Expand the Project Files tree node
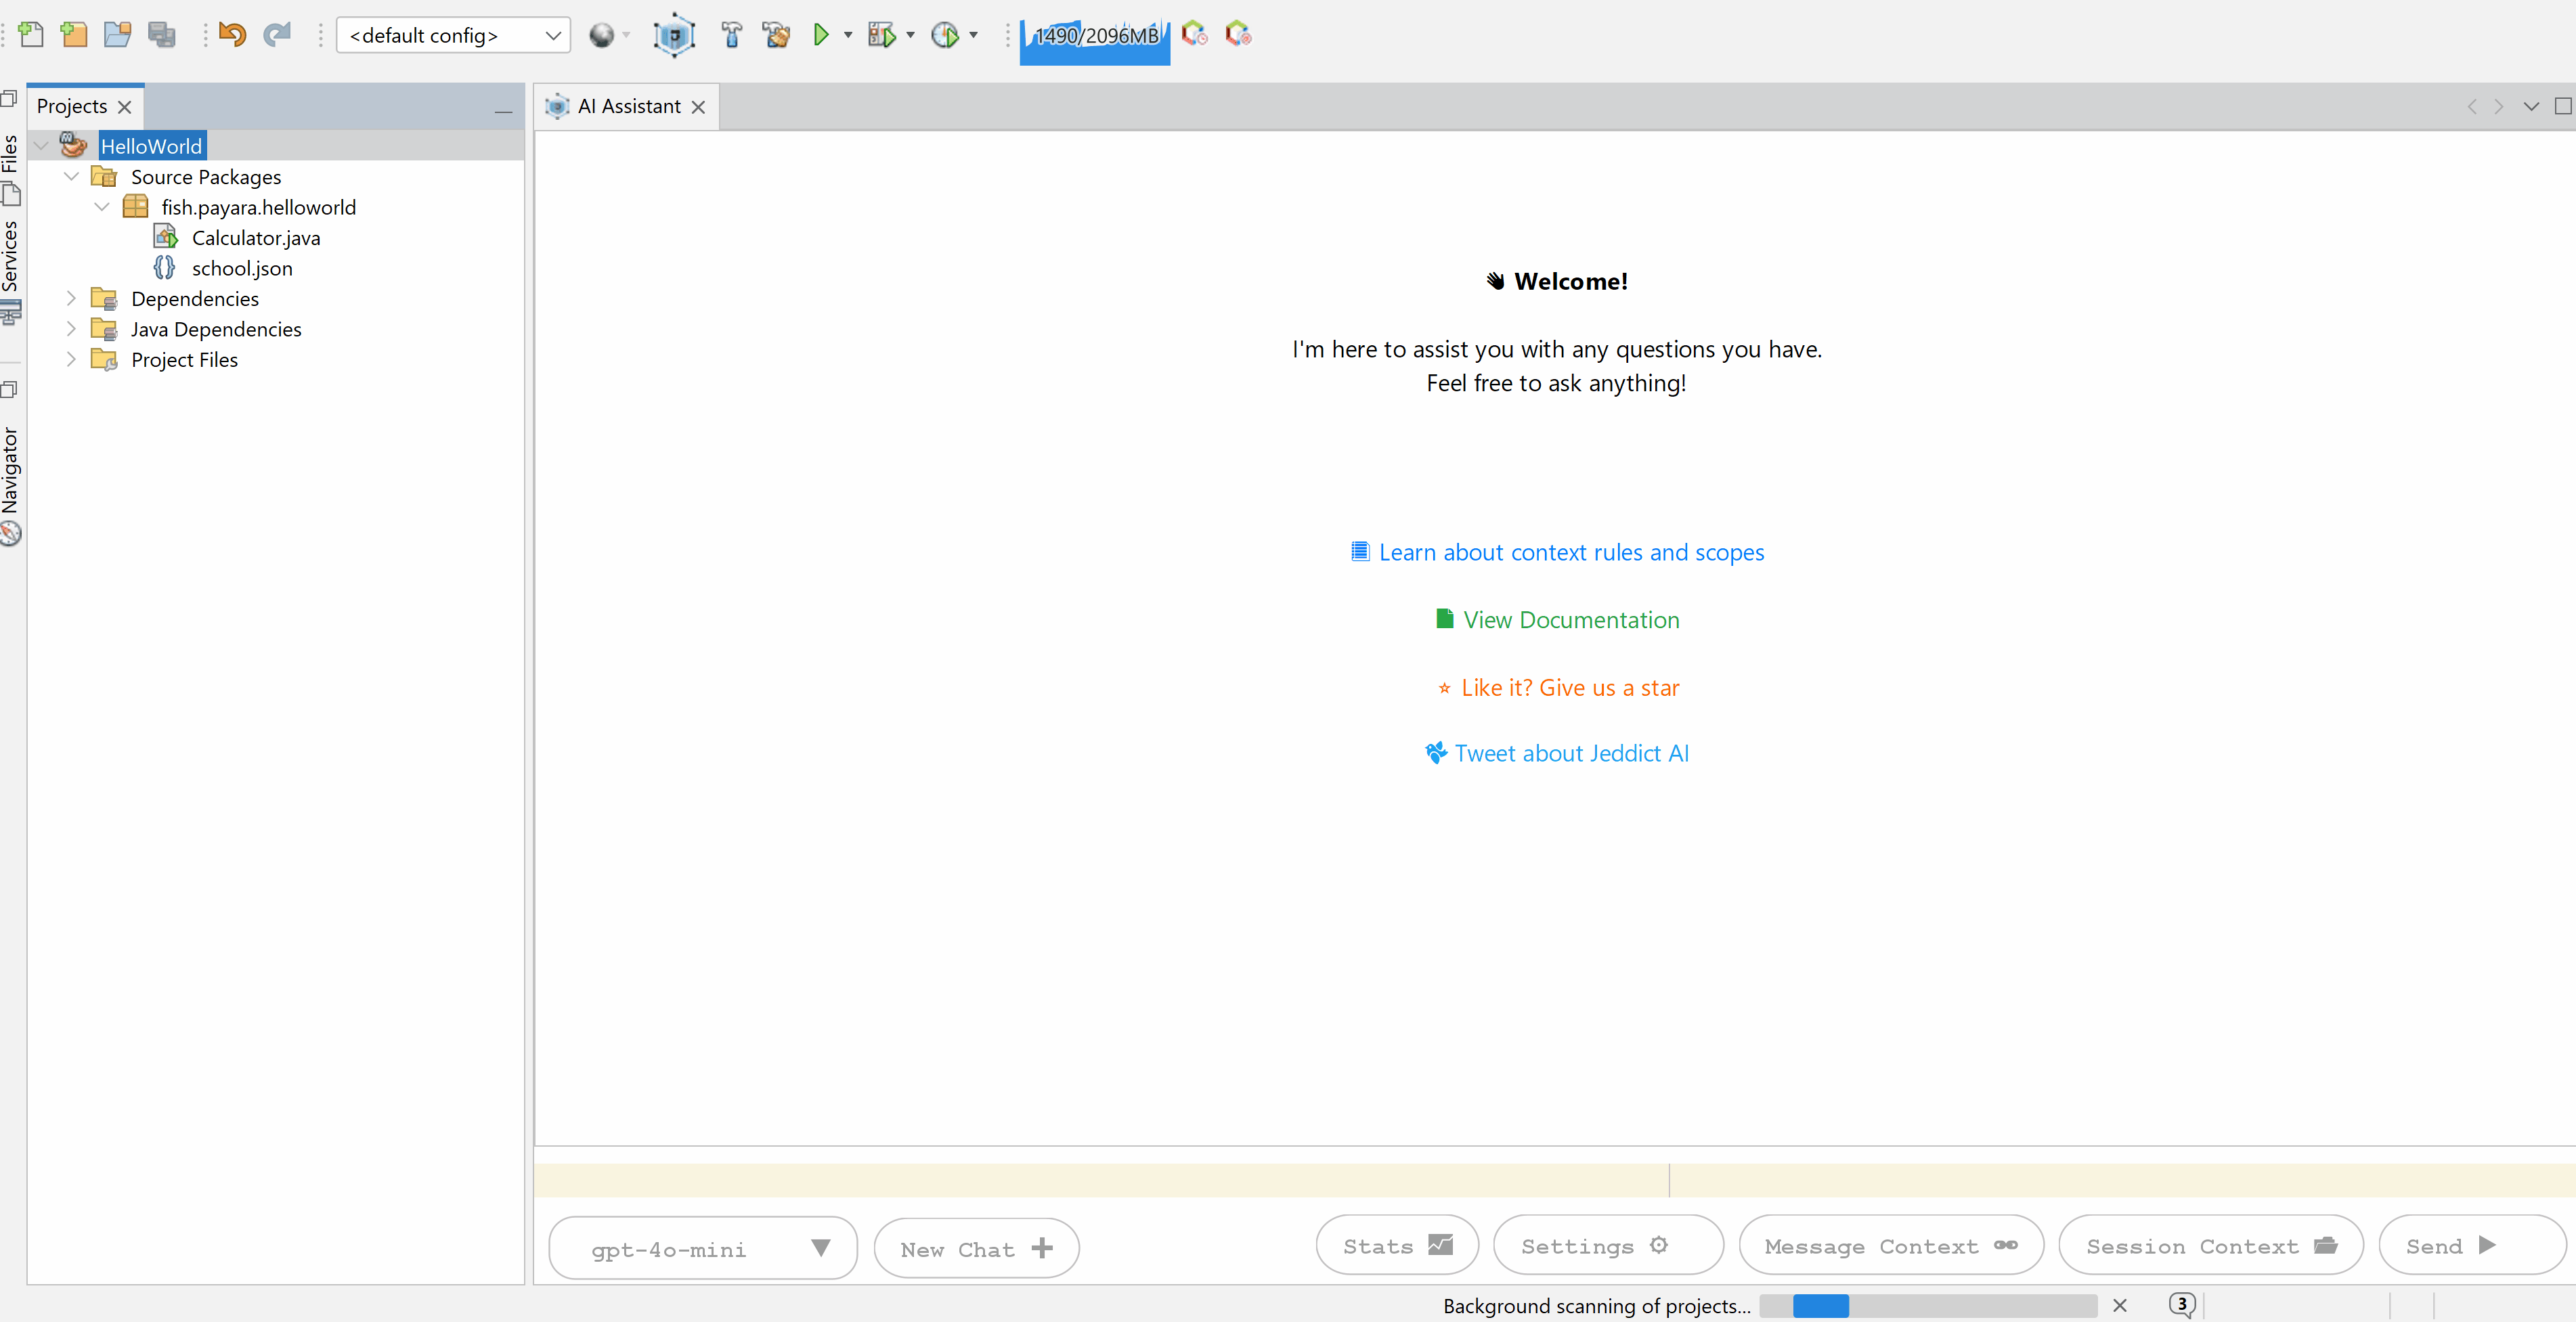 tap(71, 359)
